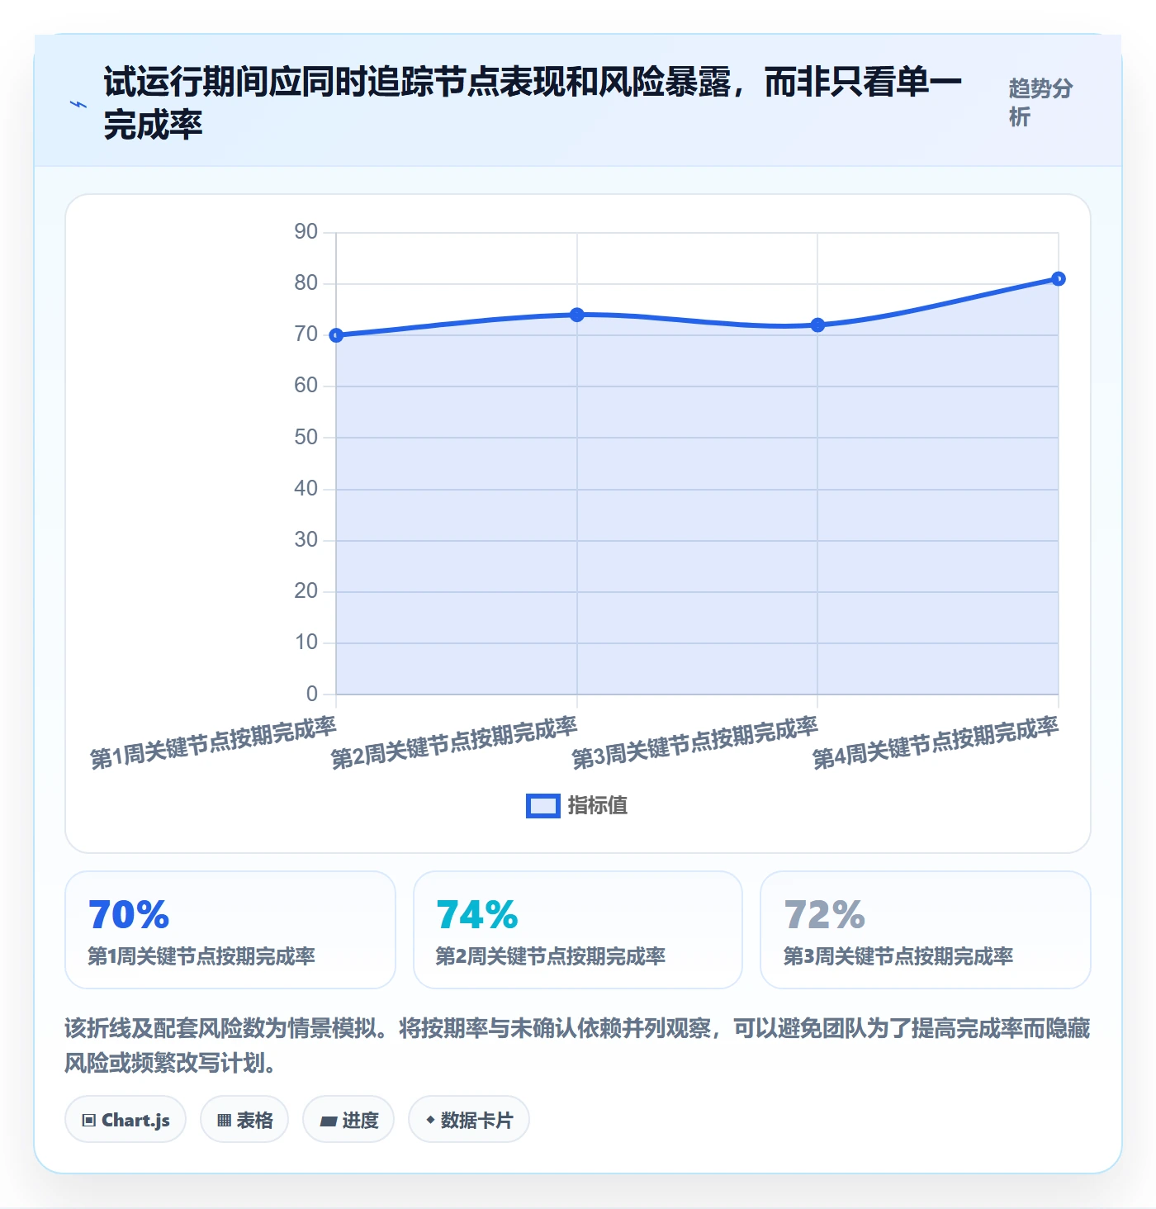Open the 74% 第2周 data card
The image size is (1156, 1209).
(578, 930)
